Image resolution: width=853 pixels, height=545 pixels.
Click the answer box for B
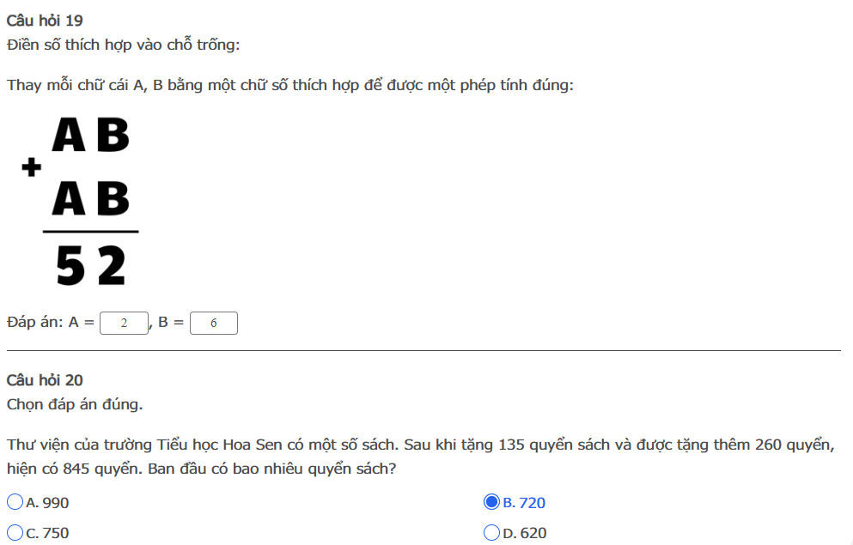[x=214, y=323]
